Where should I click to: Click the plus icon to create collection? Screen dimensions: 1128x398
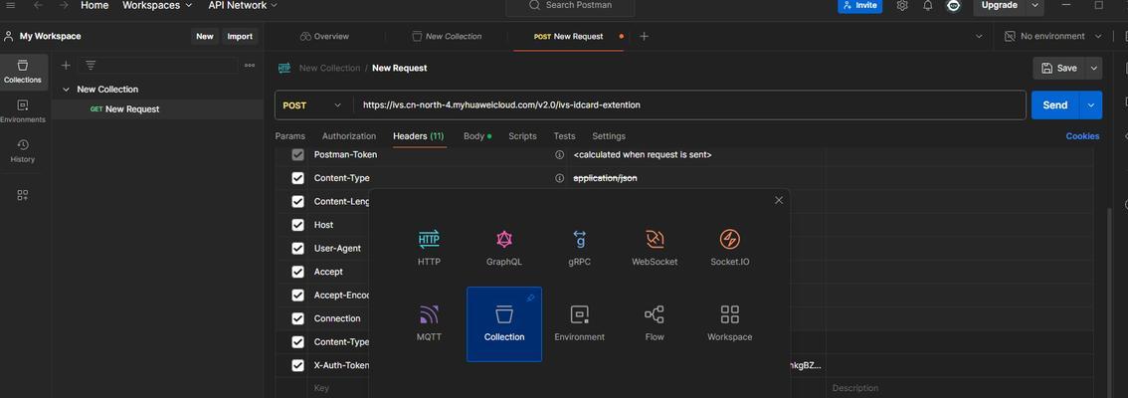(x=66, y=65)
